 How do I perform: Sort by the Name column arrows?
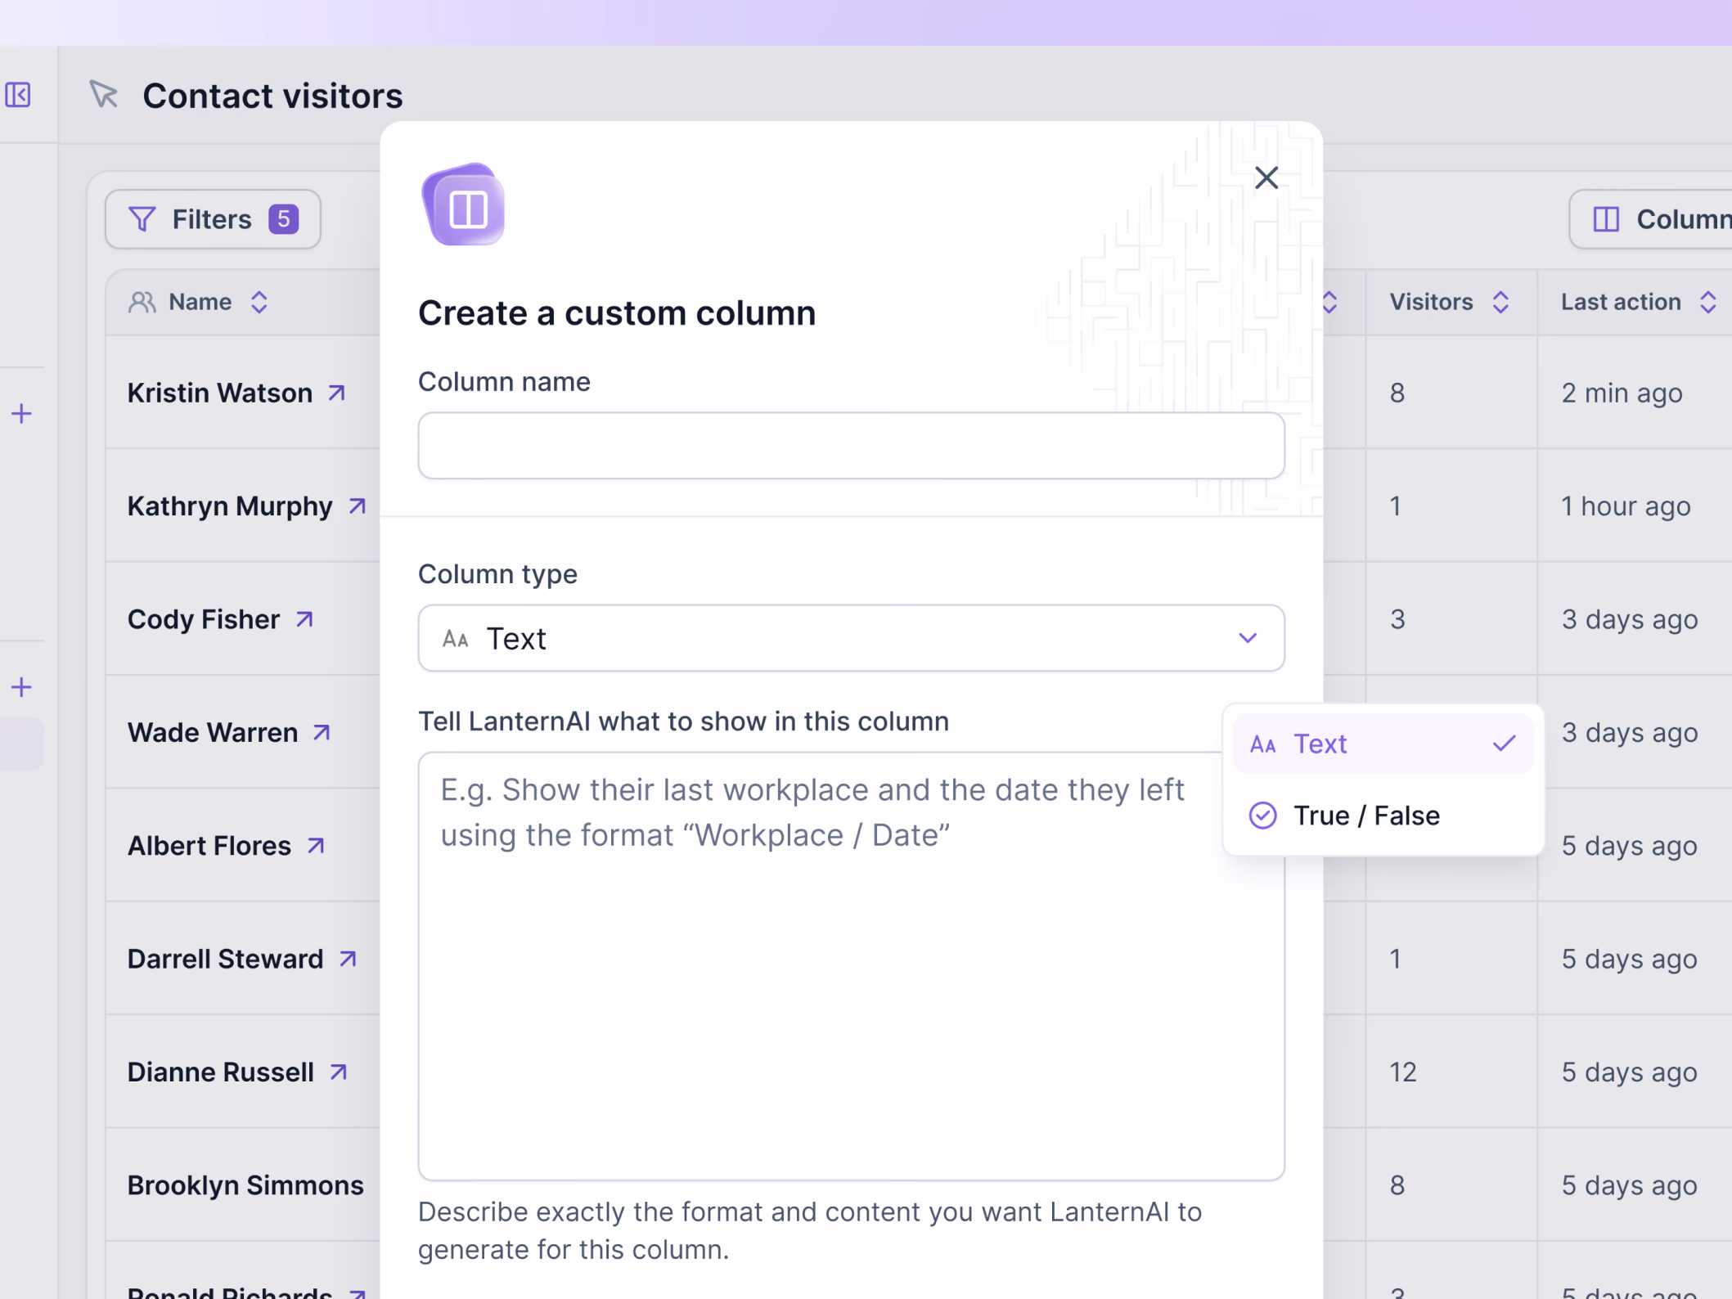click(x=259, y=302)
